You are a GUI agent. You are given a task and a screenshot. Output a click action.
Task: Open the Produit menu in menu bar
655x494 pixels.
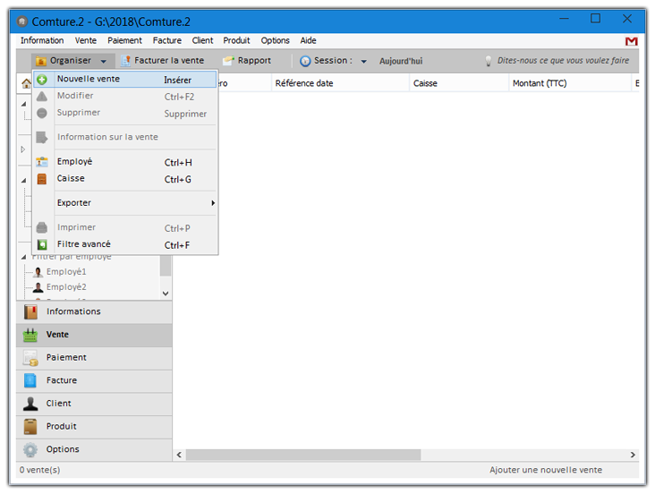coord(236,40)
